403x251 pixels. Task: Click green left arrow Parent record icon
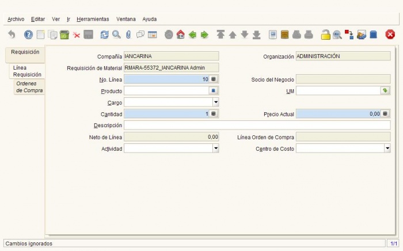[192, 35]
